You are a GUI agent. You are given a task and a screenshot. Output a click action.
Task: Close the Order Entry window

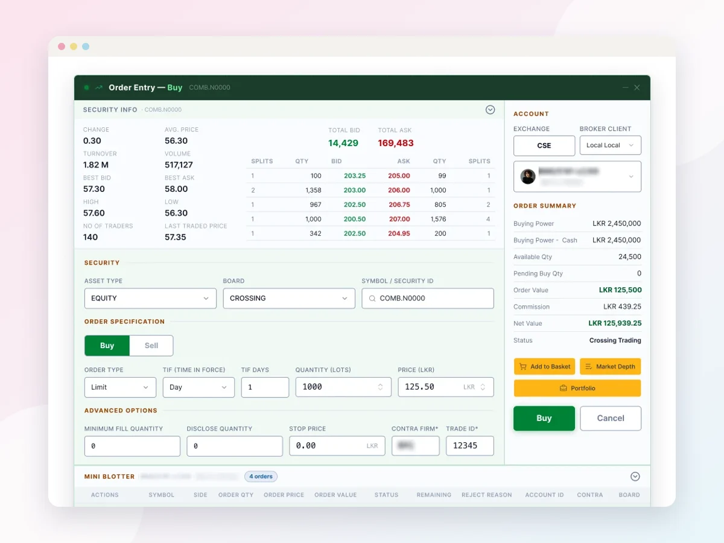point(637,87)
